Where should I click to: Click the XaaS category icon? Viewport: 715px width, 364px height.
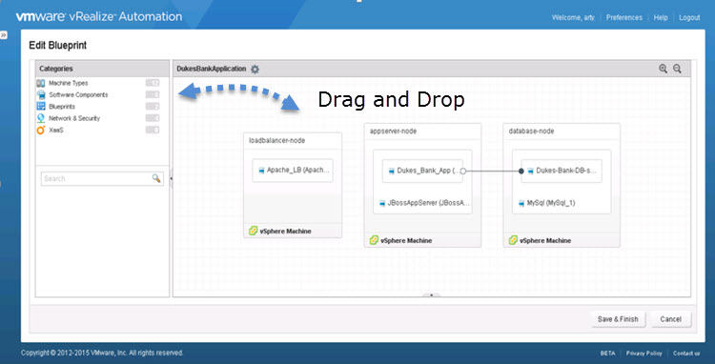coord(41,130)
